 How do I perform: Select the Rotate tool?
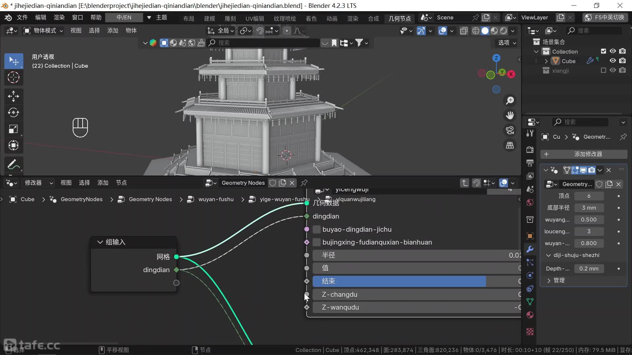(13, 112)
